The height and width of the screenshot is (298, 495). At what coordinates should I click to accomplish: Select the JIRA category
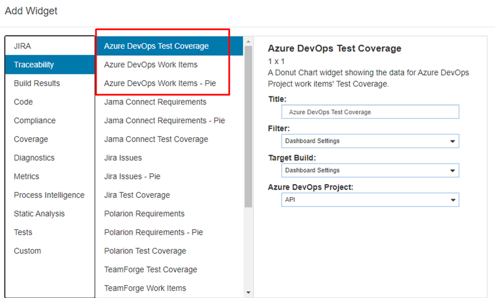50,46
